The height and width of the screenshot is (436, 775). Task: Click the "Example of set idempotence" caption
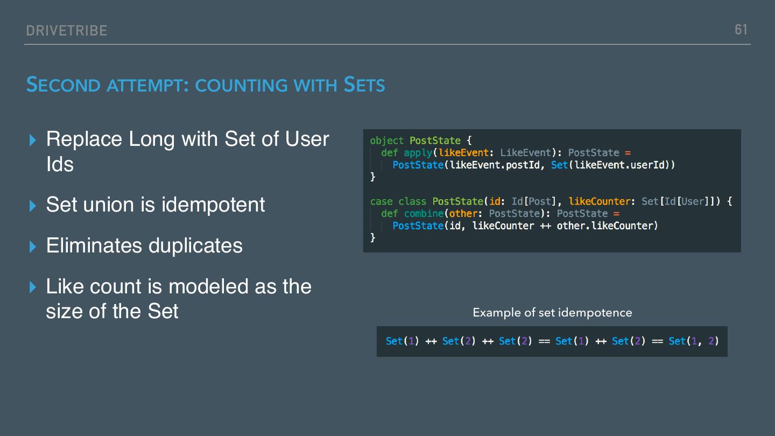[x=552, y=313]
